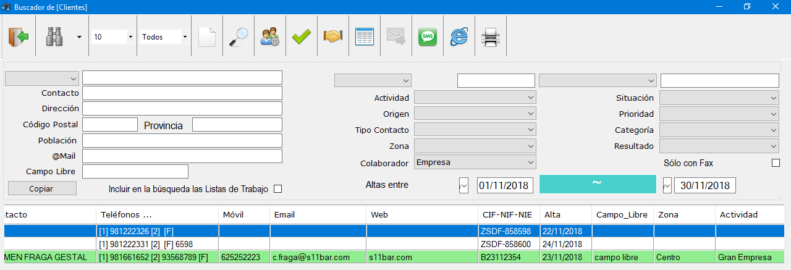Open the Resultado dropdown
Viewport: 791px width, 270px height.
(x=719, y=146)
